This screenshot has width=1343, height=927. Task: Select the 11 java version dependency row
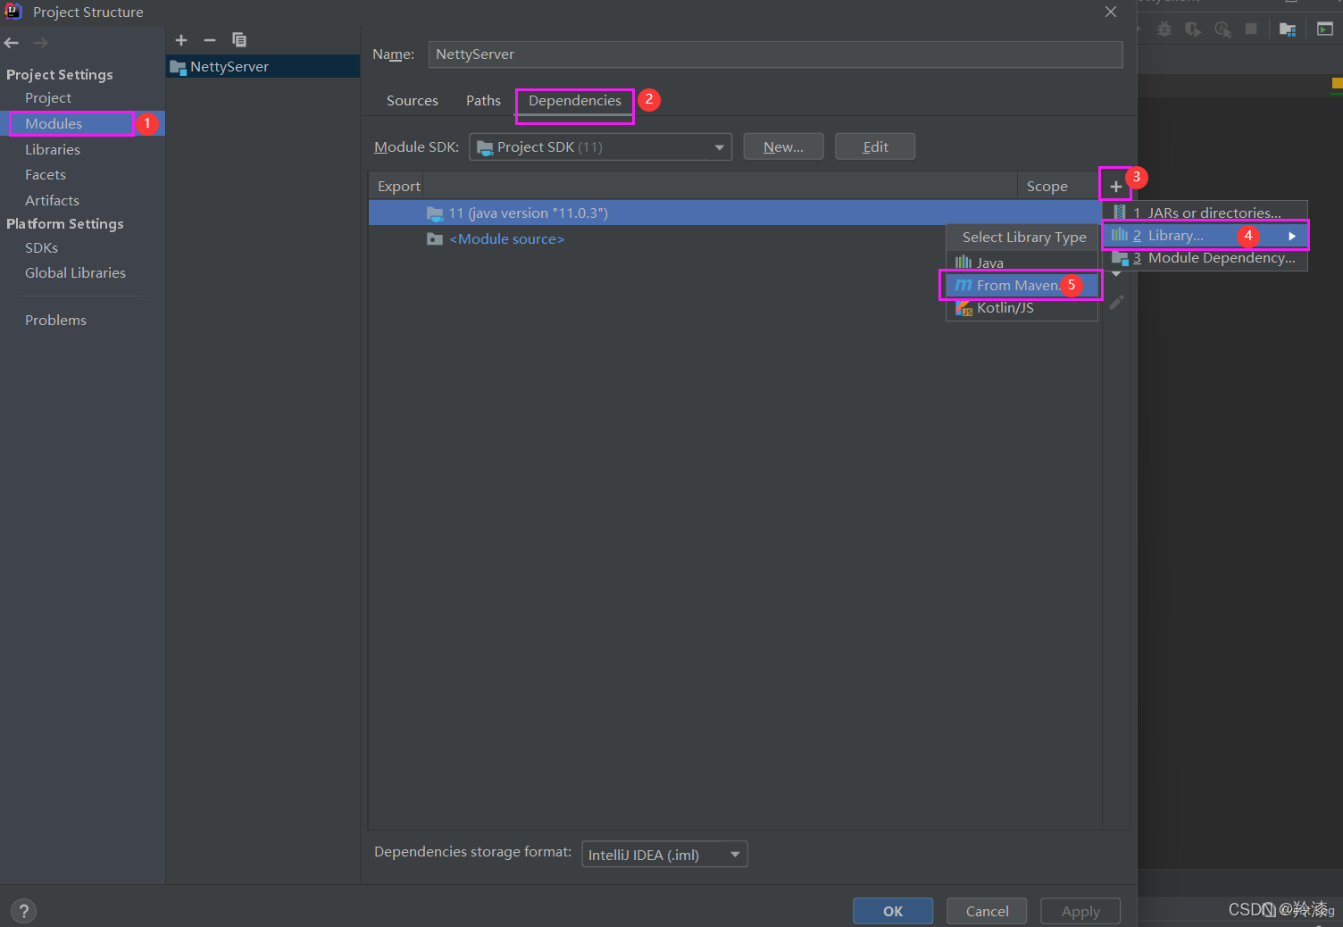click(x=735, y=213)
